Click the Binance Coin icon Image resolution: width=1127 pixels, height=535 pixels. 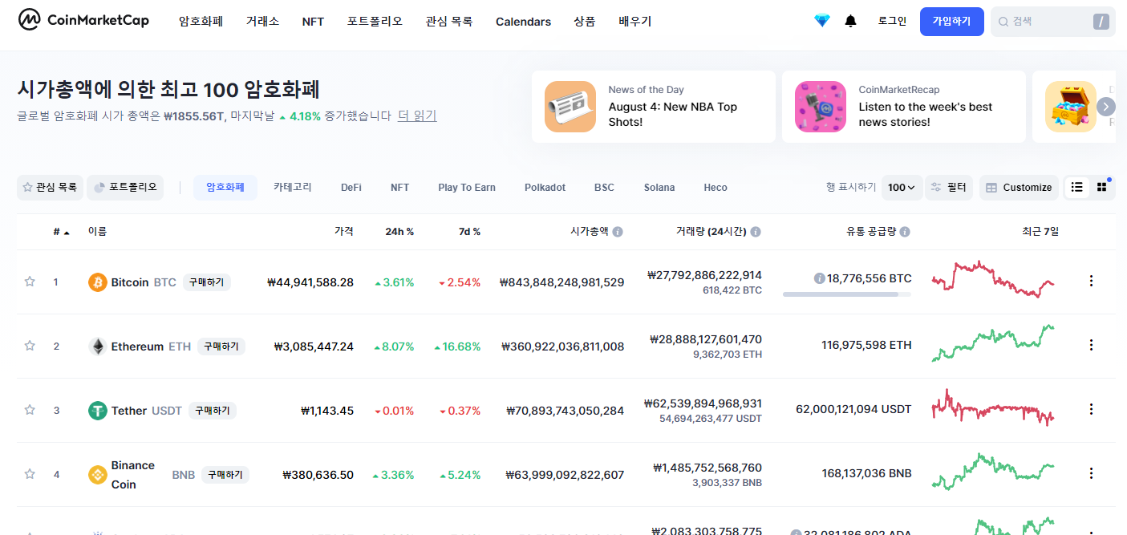tap(97, 475)
